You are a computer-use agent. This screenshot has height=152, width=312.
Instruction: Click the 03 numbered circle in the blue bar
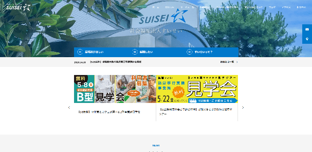190,52
